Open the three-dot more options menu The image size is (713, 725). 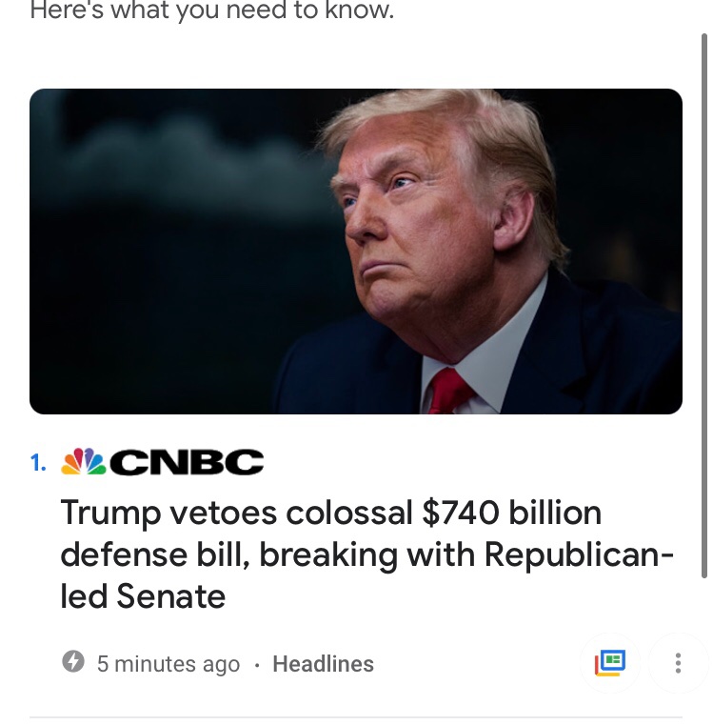[678, 662]
